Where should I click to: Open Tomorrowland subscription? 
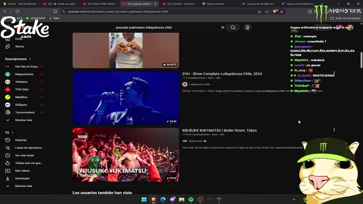click(x=24, y=112)
